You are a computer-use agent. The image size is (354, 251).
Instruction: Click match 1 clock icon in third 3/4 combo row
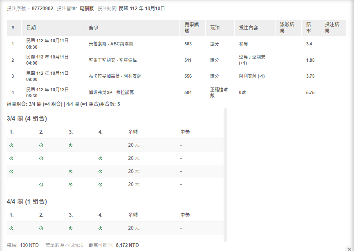11,172
